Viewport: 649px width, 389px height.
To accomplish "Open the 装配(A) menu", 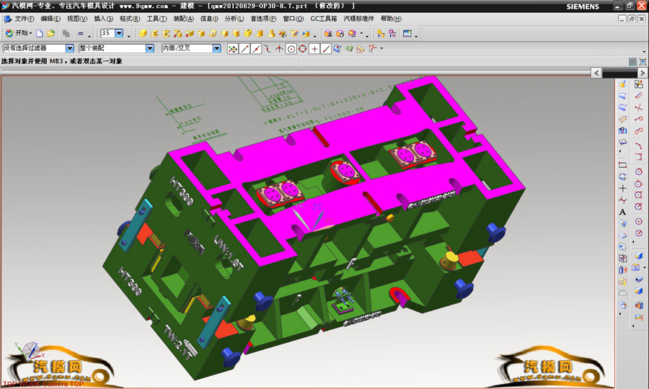I will point(183,18).
